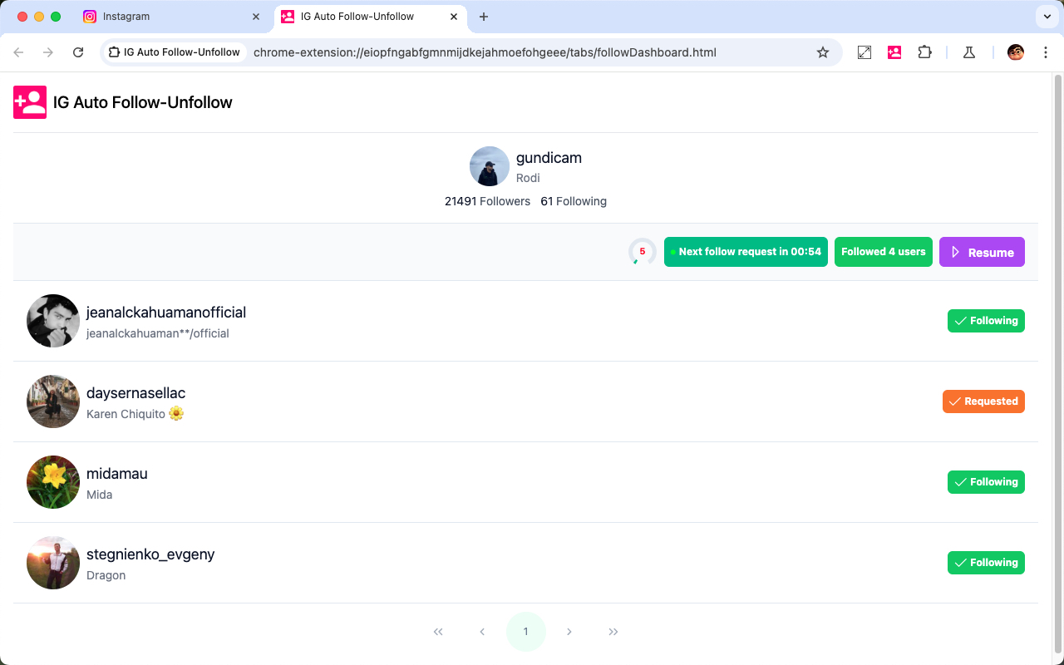This screenshot has width=1064, height=665.
Task: Open midamau's flower profile picture
Action: click(x=53, y=482)
